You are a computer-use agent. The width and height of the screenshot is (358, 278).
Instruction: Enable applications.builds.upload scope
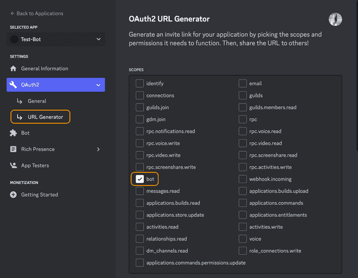pyautogui.click(x=242, y=191)
